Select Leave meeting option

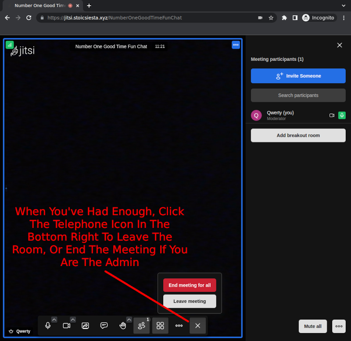pos(190,301)
